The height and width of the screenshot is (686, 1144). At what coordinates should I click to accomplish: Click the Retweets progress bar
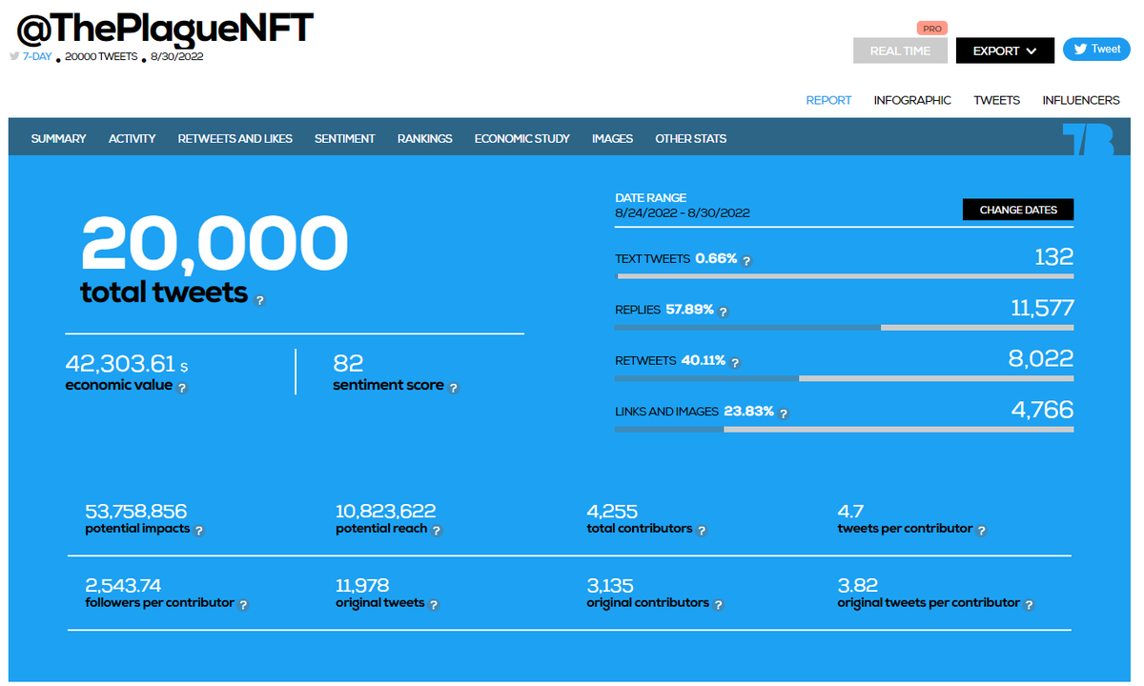tap(845, 377)
